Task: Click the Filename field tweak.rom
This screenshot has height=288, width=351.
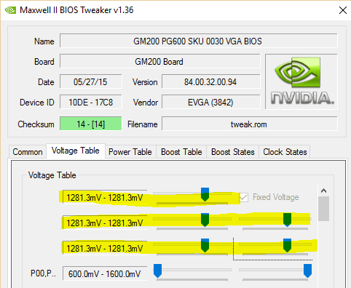Action: [250, 124]
